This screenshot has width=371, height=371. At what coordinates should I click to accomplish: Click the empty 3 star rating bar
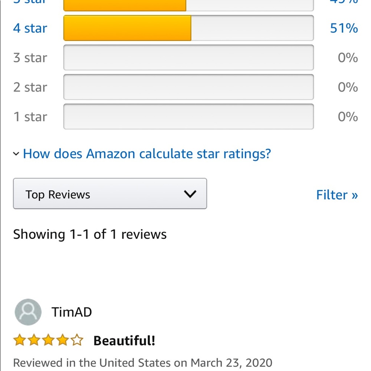click(188, 58)
